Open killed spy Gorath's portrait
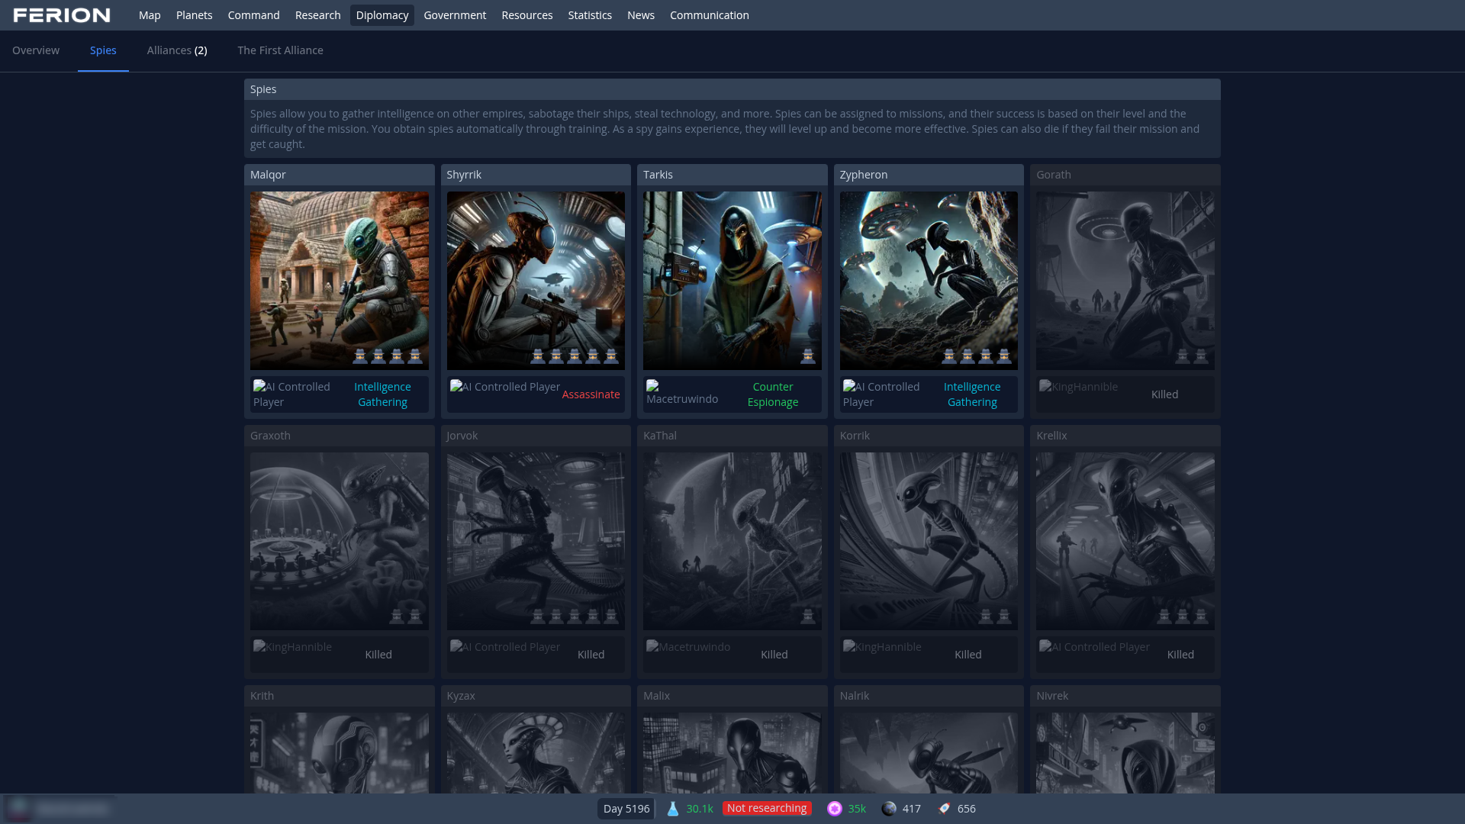Screen dimensions: 1465x824 pos(1125,281)
